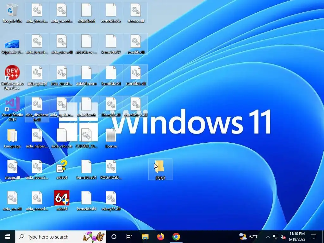Open the muted volume control

(283, 237)
